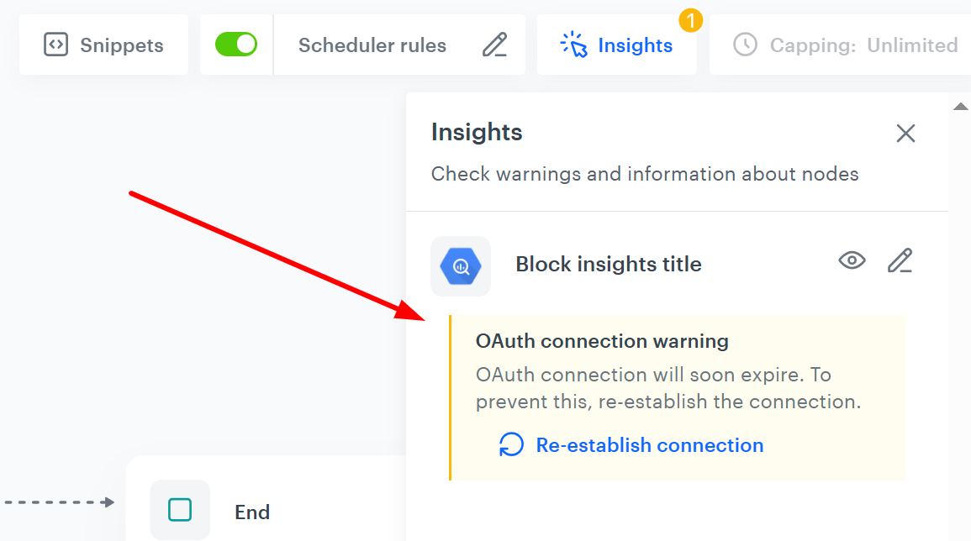
Task: Click the square icon inside the End node
Action: (x=180, y=511)
